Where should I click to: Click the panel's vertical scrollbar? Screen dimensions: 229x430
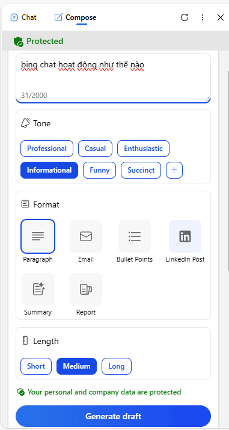(x=228, y=171)
